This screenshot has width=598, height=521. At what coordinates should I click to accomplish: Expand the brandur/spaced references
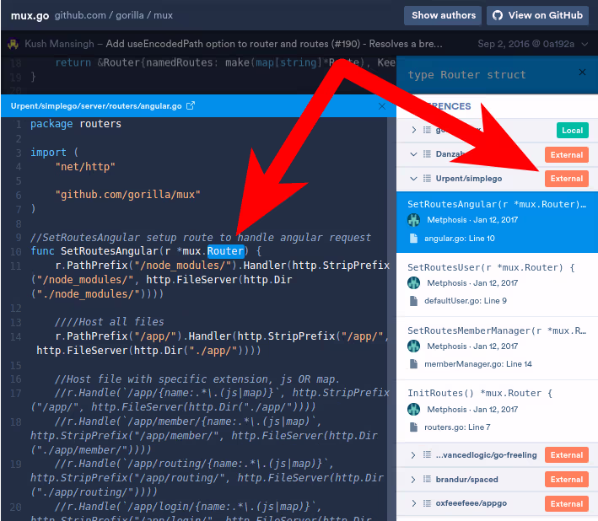[x=413, y=480]
